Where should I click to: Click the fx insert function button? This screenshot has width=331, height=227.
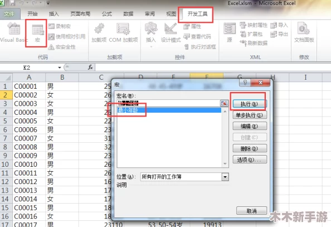pyautogui.click(x=90, y=67)
